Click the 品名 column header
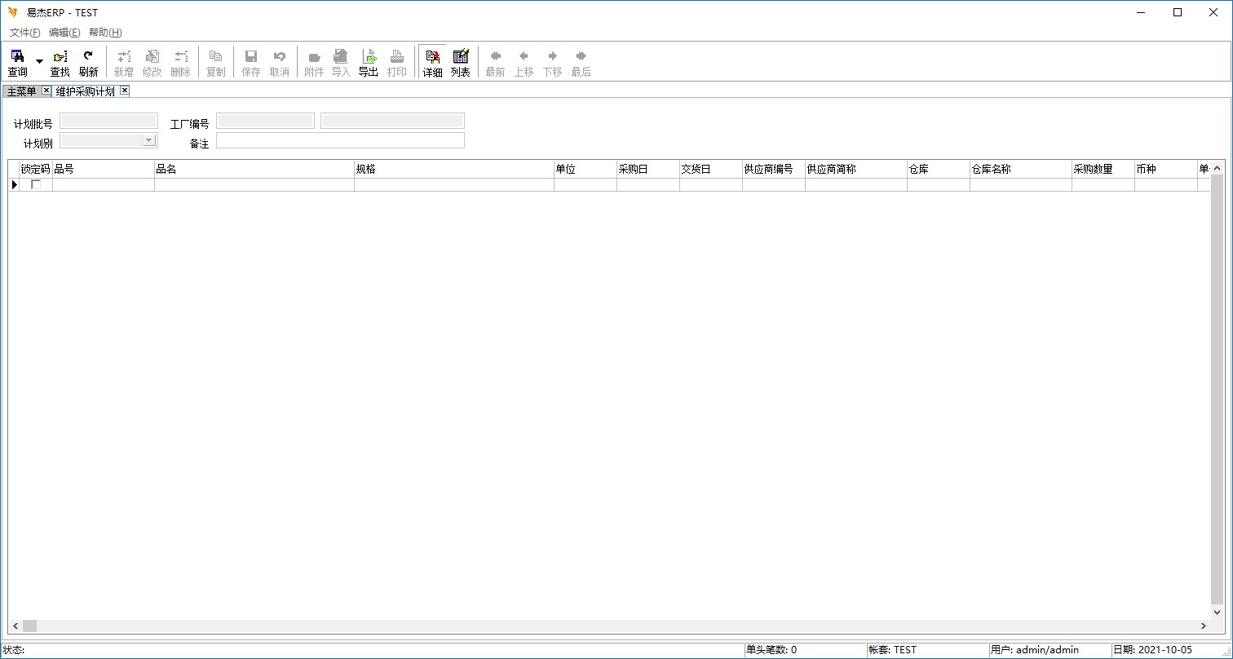1233x659 pixels. [254, 169]
